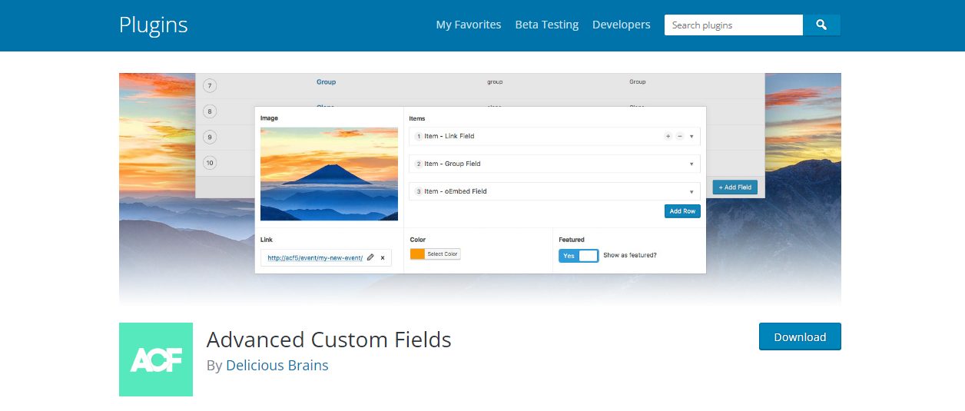The width and height of the screenshot is (965, 411).
Task: Select the 'Item - Group Field' row text
Action: (453, 164)
